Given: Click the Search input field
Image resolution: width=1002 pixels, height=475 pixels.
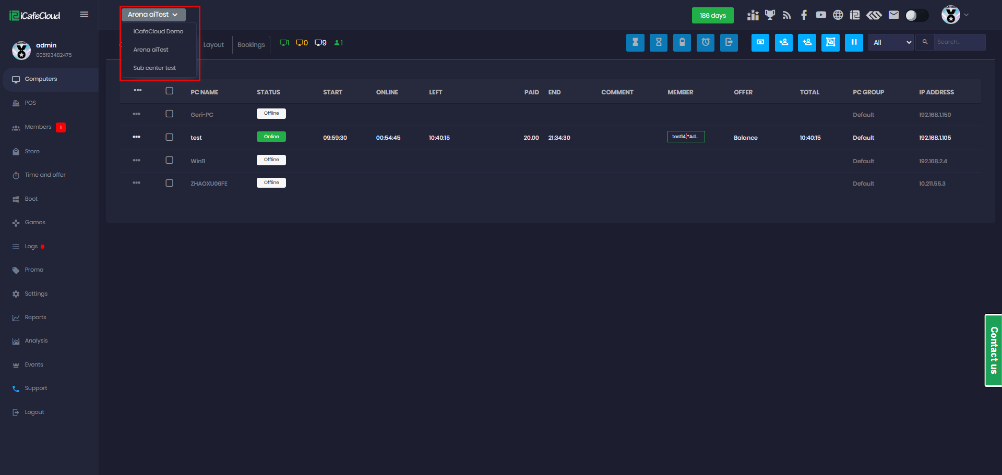Looking at the screenshot, I should pyautogui.click(x=959, y=42).
